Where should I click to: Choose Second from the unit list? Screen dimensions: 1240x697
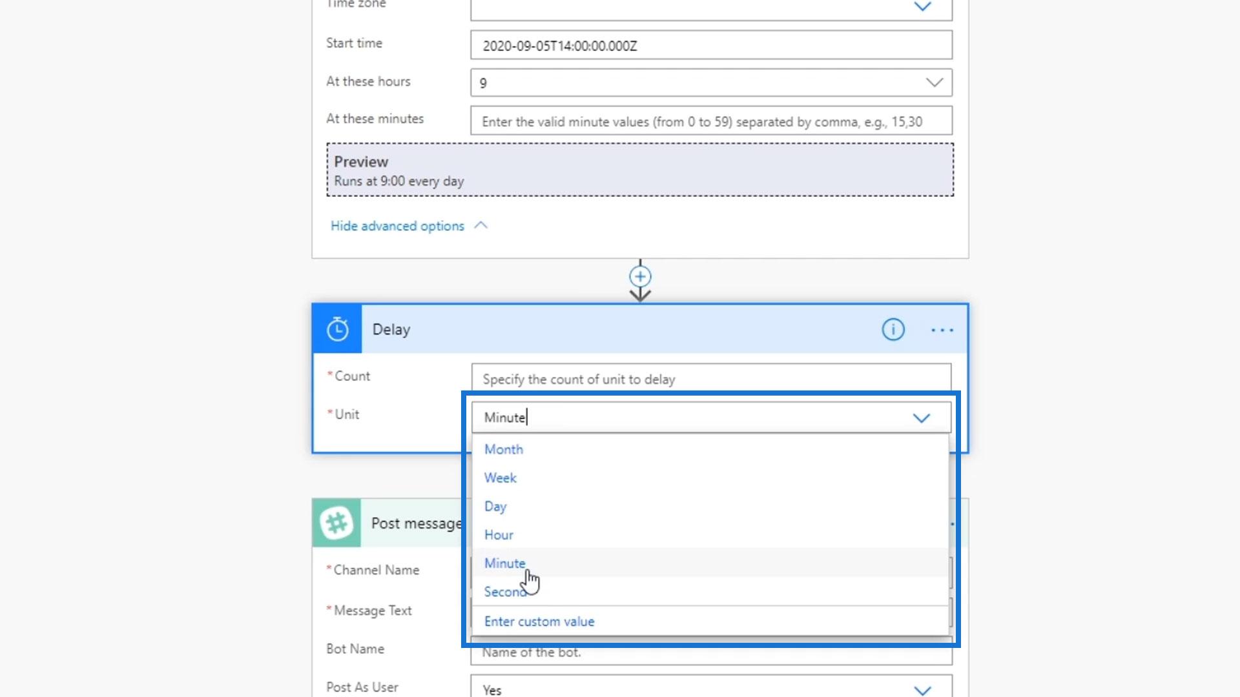tap(504, 592)
